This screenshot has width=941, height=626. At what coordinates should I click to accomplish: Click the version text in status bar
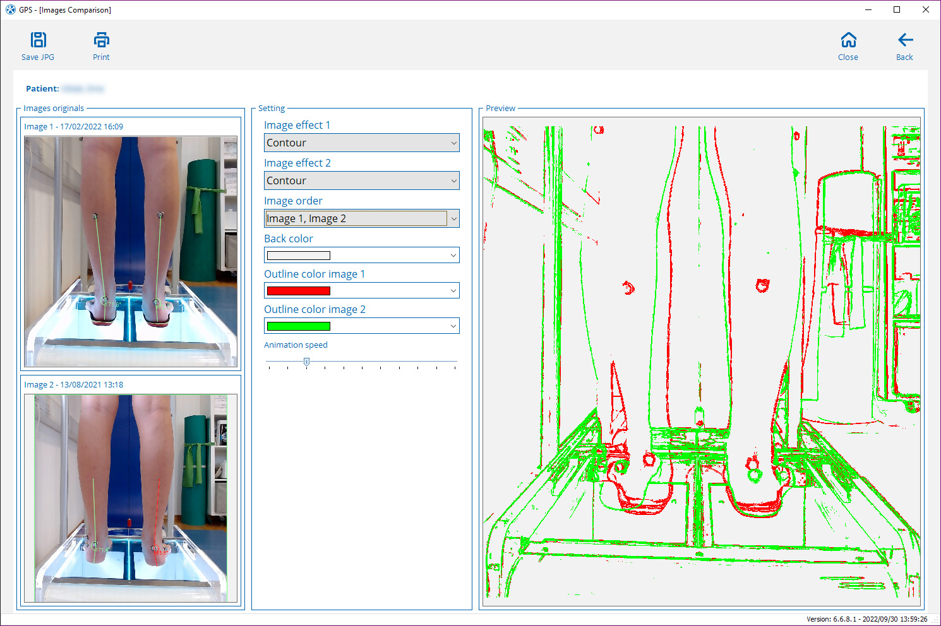(866, 619)
